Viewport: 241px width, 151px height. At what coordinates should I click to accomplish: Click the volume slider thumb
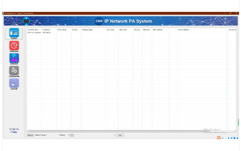tap(72, 135)
